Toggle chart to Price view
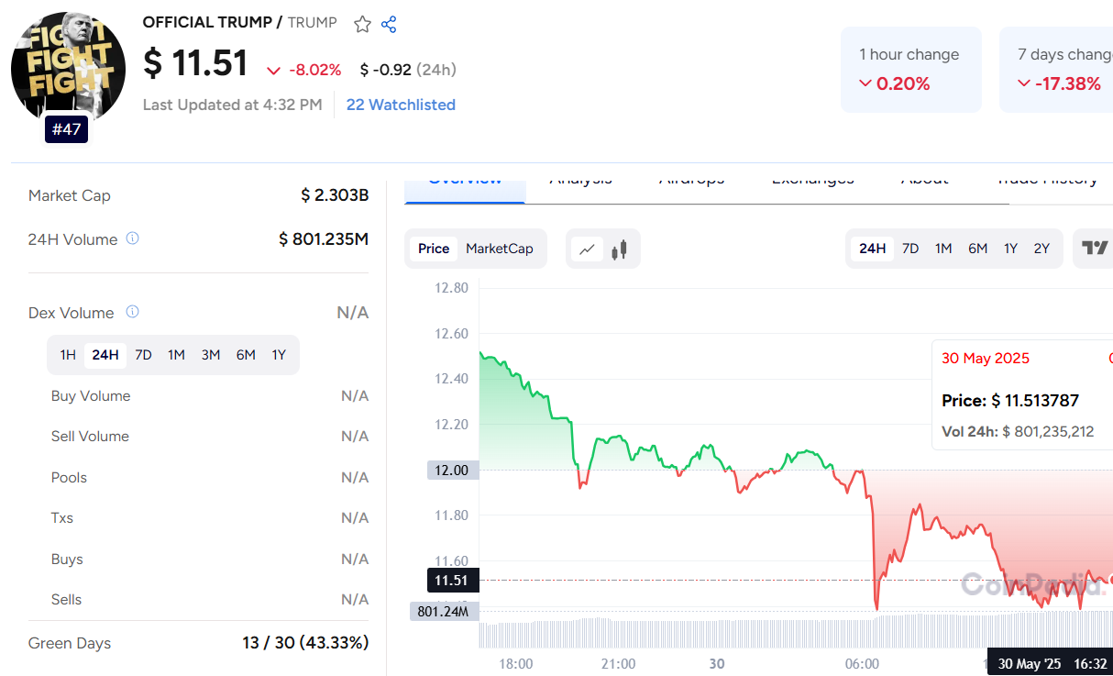Image resolution: width=1113 pixels, height=676 pixels. click(434, 249)
